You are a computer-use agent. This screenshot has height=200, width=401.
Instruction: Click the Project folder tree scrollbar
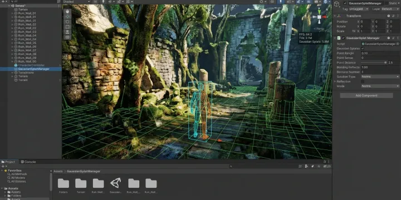pyautogui.click(x=51, y=181)
